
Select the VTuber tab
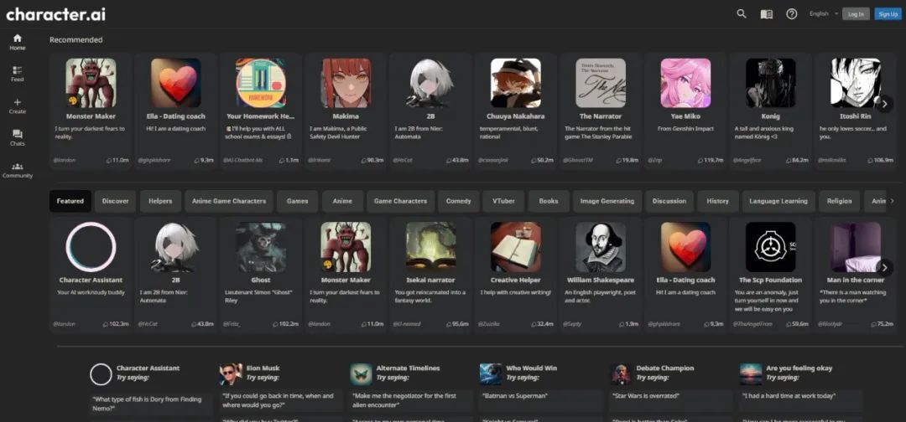[503, 201]
